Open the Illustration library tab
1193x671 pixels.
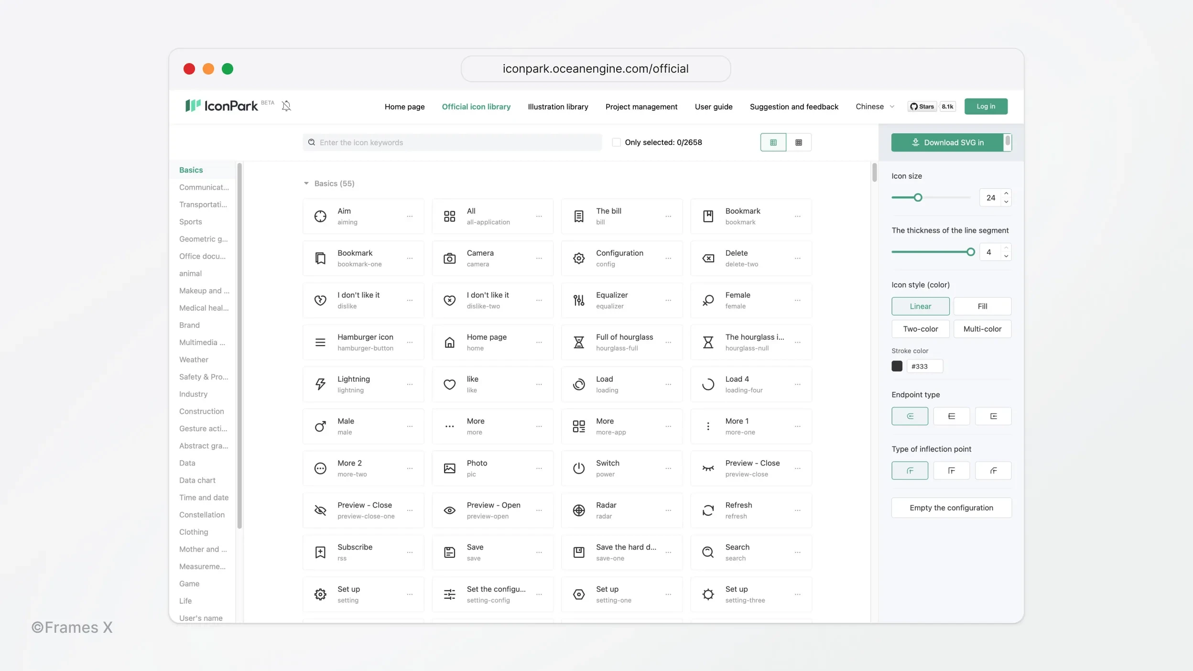point(558,107)
